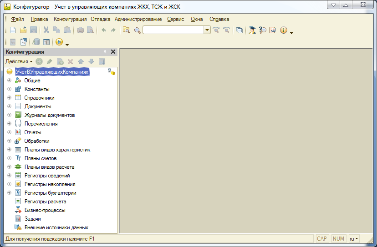Expand the Справочники node
The width and height of the screenshot is (377, 247).
[x=10, y=97]
